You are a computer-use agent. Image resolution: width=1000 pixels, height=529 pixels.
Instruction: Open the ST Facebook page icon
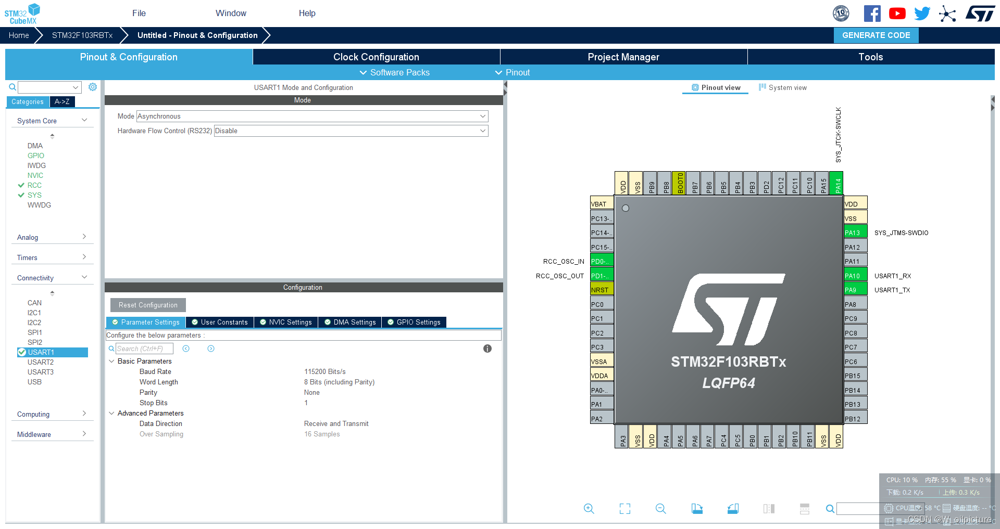(x=872, y=14)
